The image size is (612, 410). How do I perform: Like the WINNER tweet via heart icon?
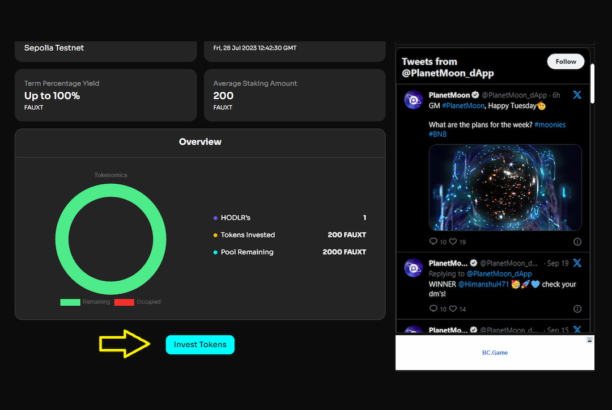pos(454,309)
